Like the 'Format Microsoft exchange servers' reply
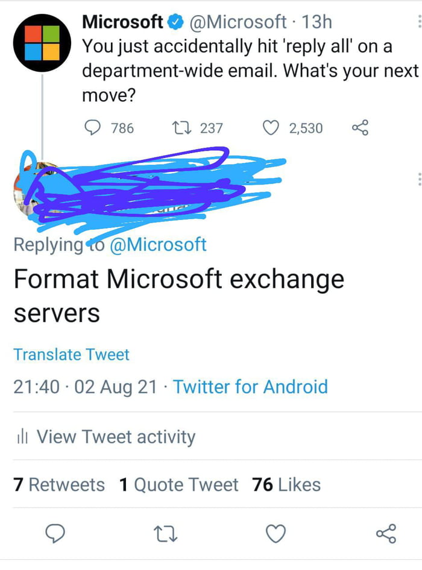This screenshot has height=570, width=422. (276, 533)
